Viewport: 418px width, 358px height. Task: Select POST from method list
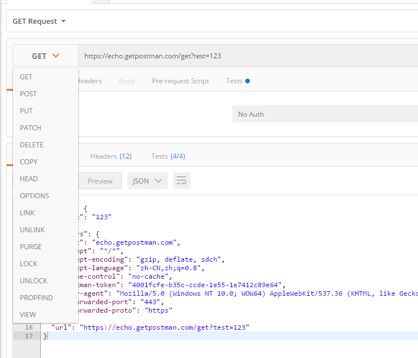pos(28,94)
